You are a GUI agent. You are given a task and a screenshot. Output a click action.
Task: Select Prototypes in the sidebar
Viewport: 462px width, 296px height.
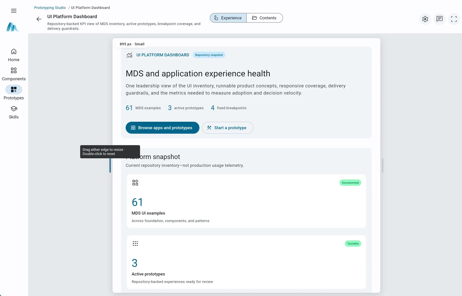[x=14, y=93]
